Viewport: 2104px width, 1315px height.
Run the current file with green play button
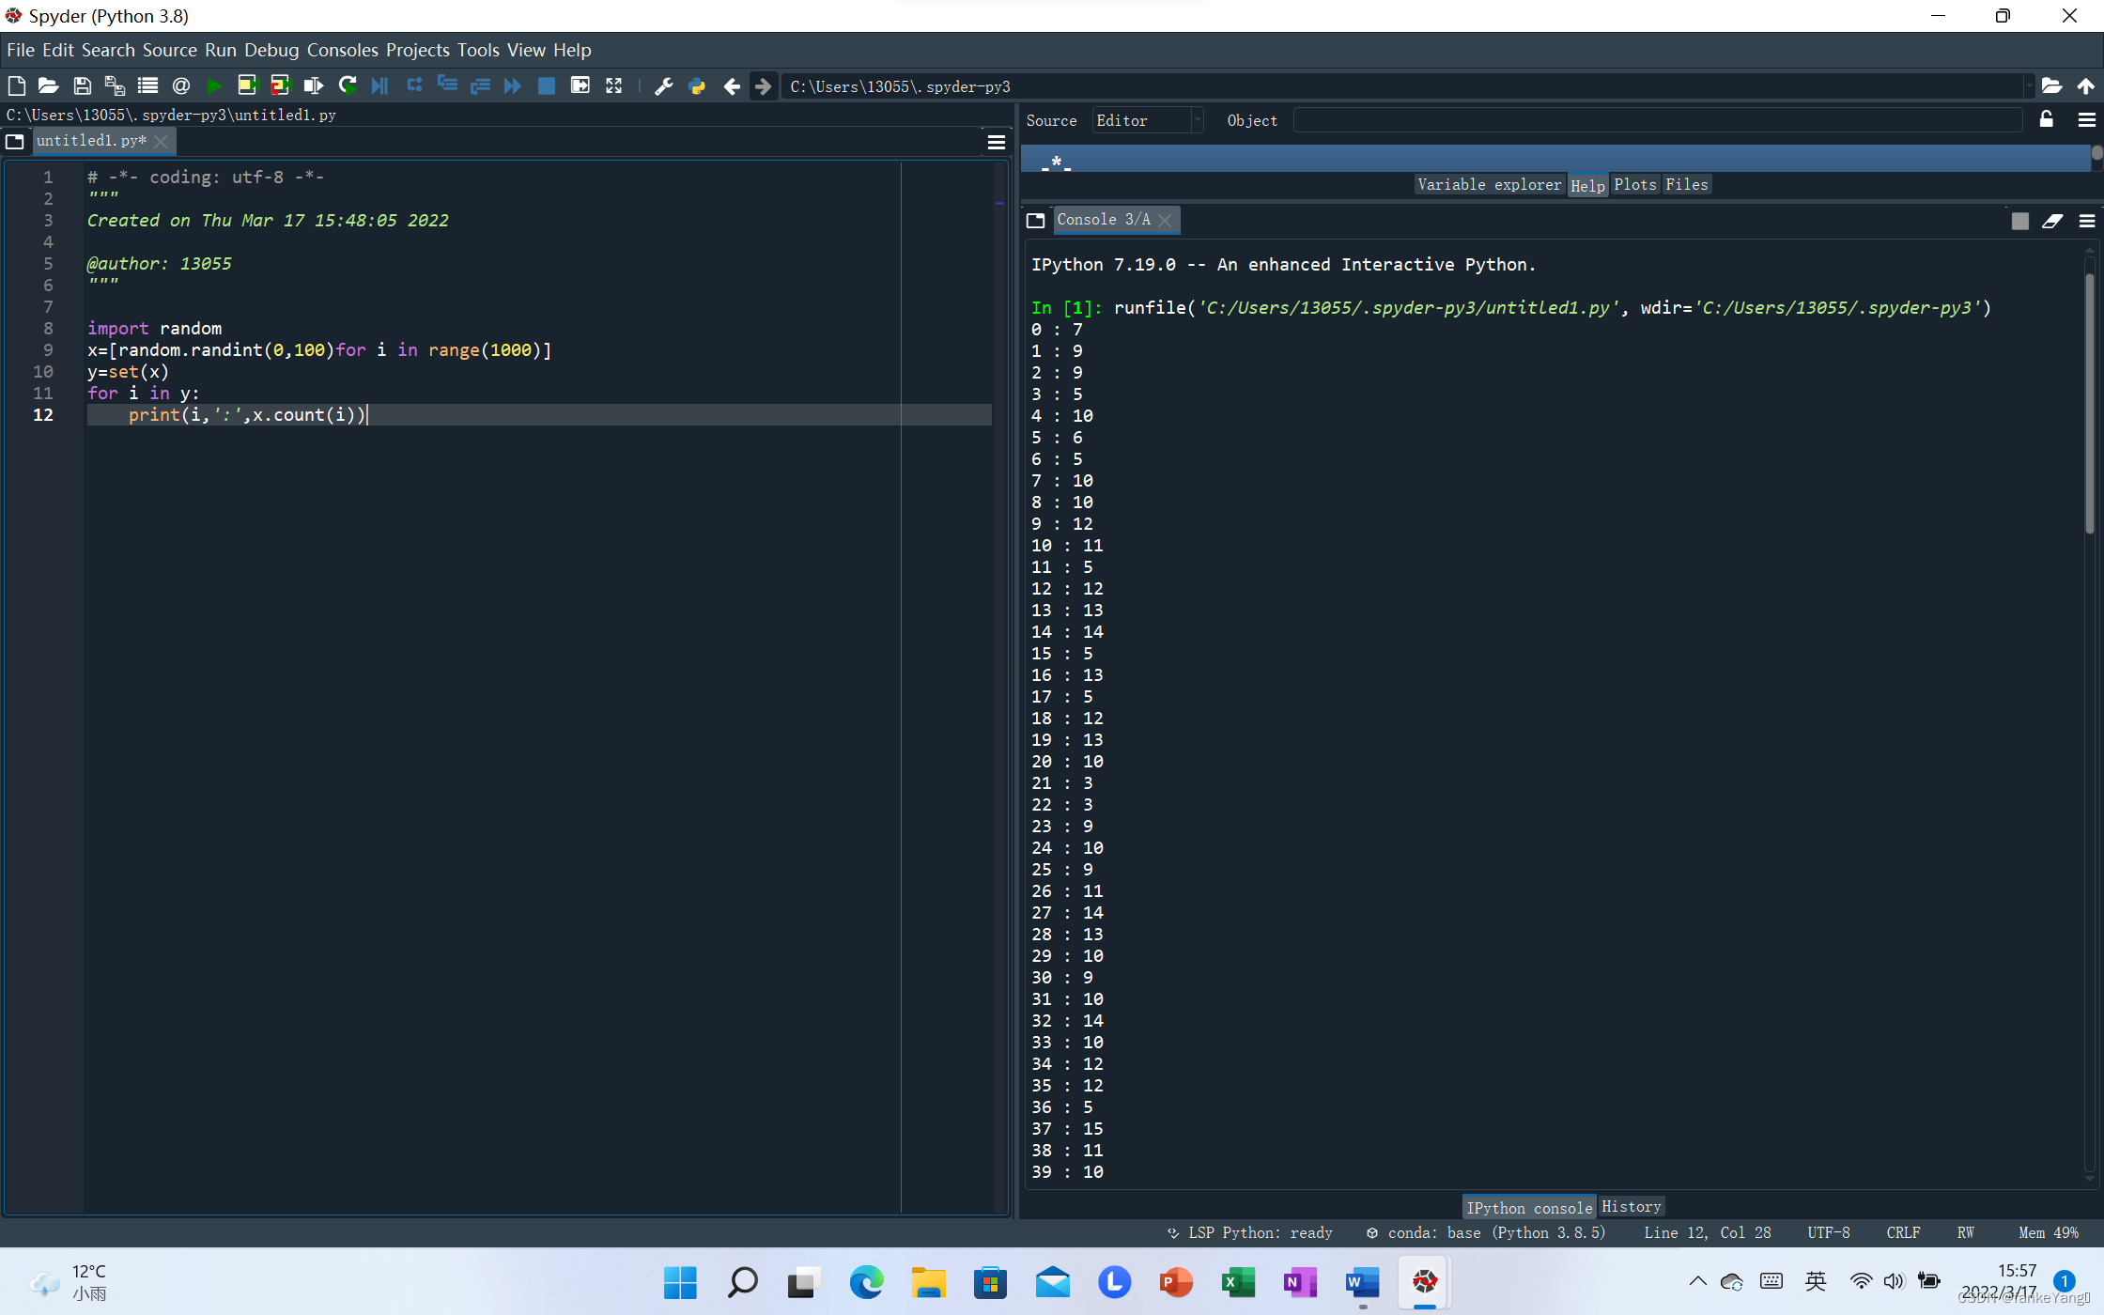point(214,86)
